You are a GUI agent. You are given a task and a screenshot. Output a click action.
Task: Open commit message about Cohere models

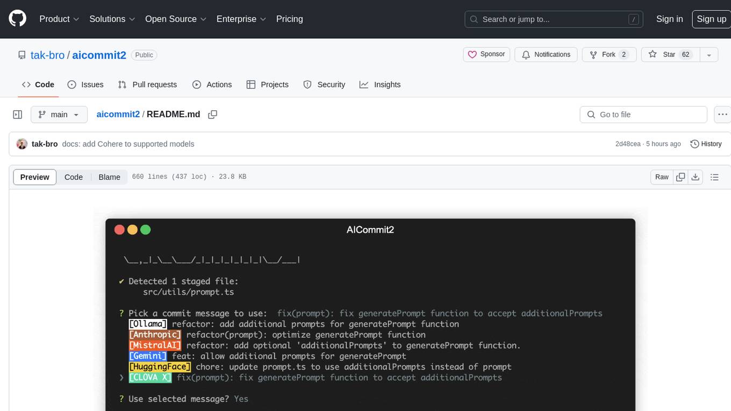(x=128, y=144)
